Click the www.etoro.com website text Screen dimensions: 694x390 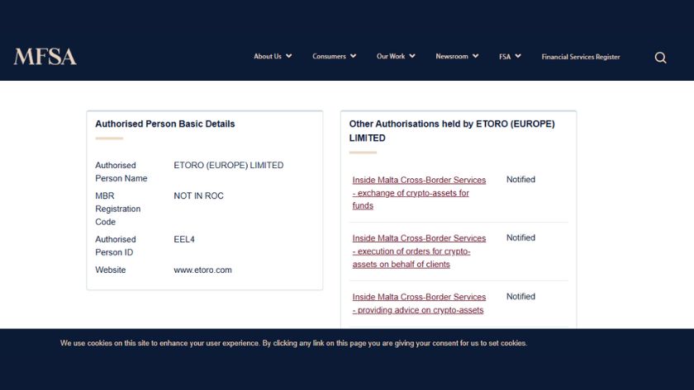point(202,270)
